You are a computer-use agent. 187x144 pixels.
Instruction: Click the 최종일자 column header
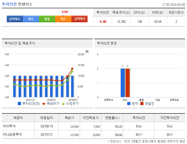(46, 118)
